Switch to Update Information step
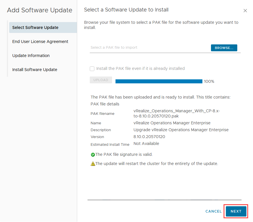The height and width of the screenshot is (222, 253). point(31,56)
